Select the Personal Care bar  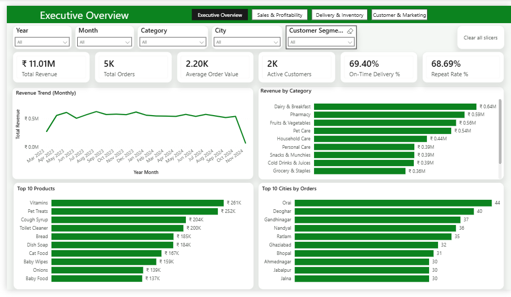364,147
